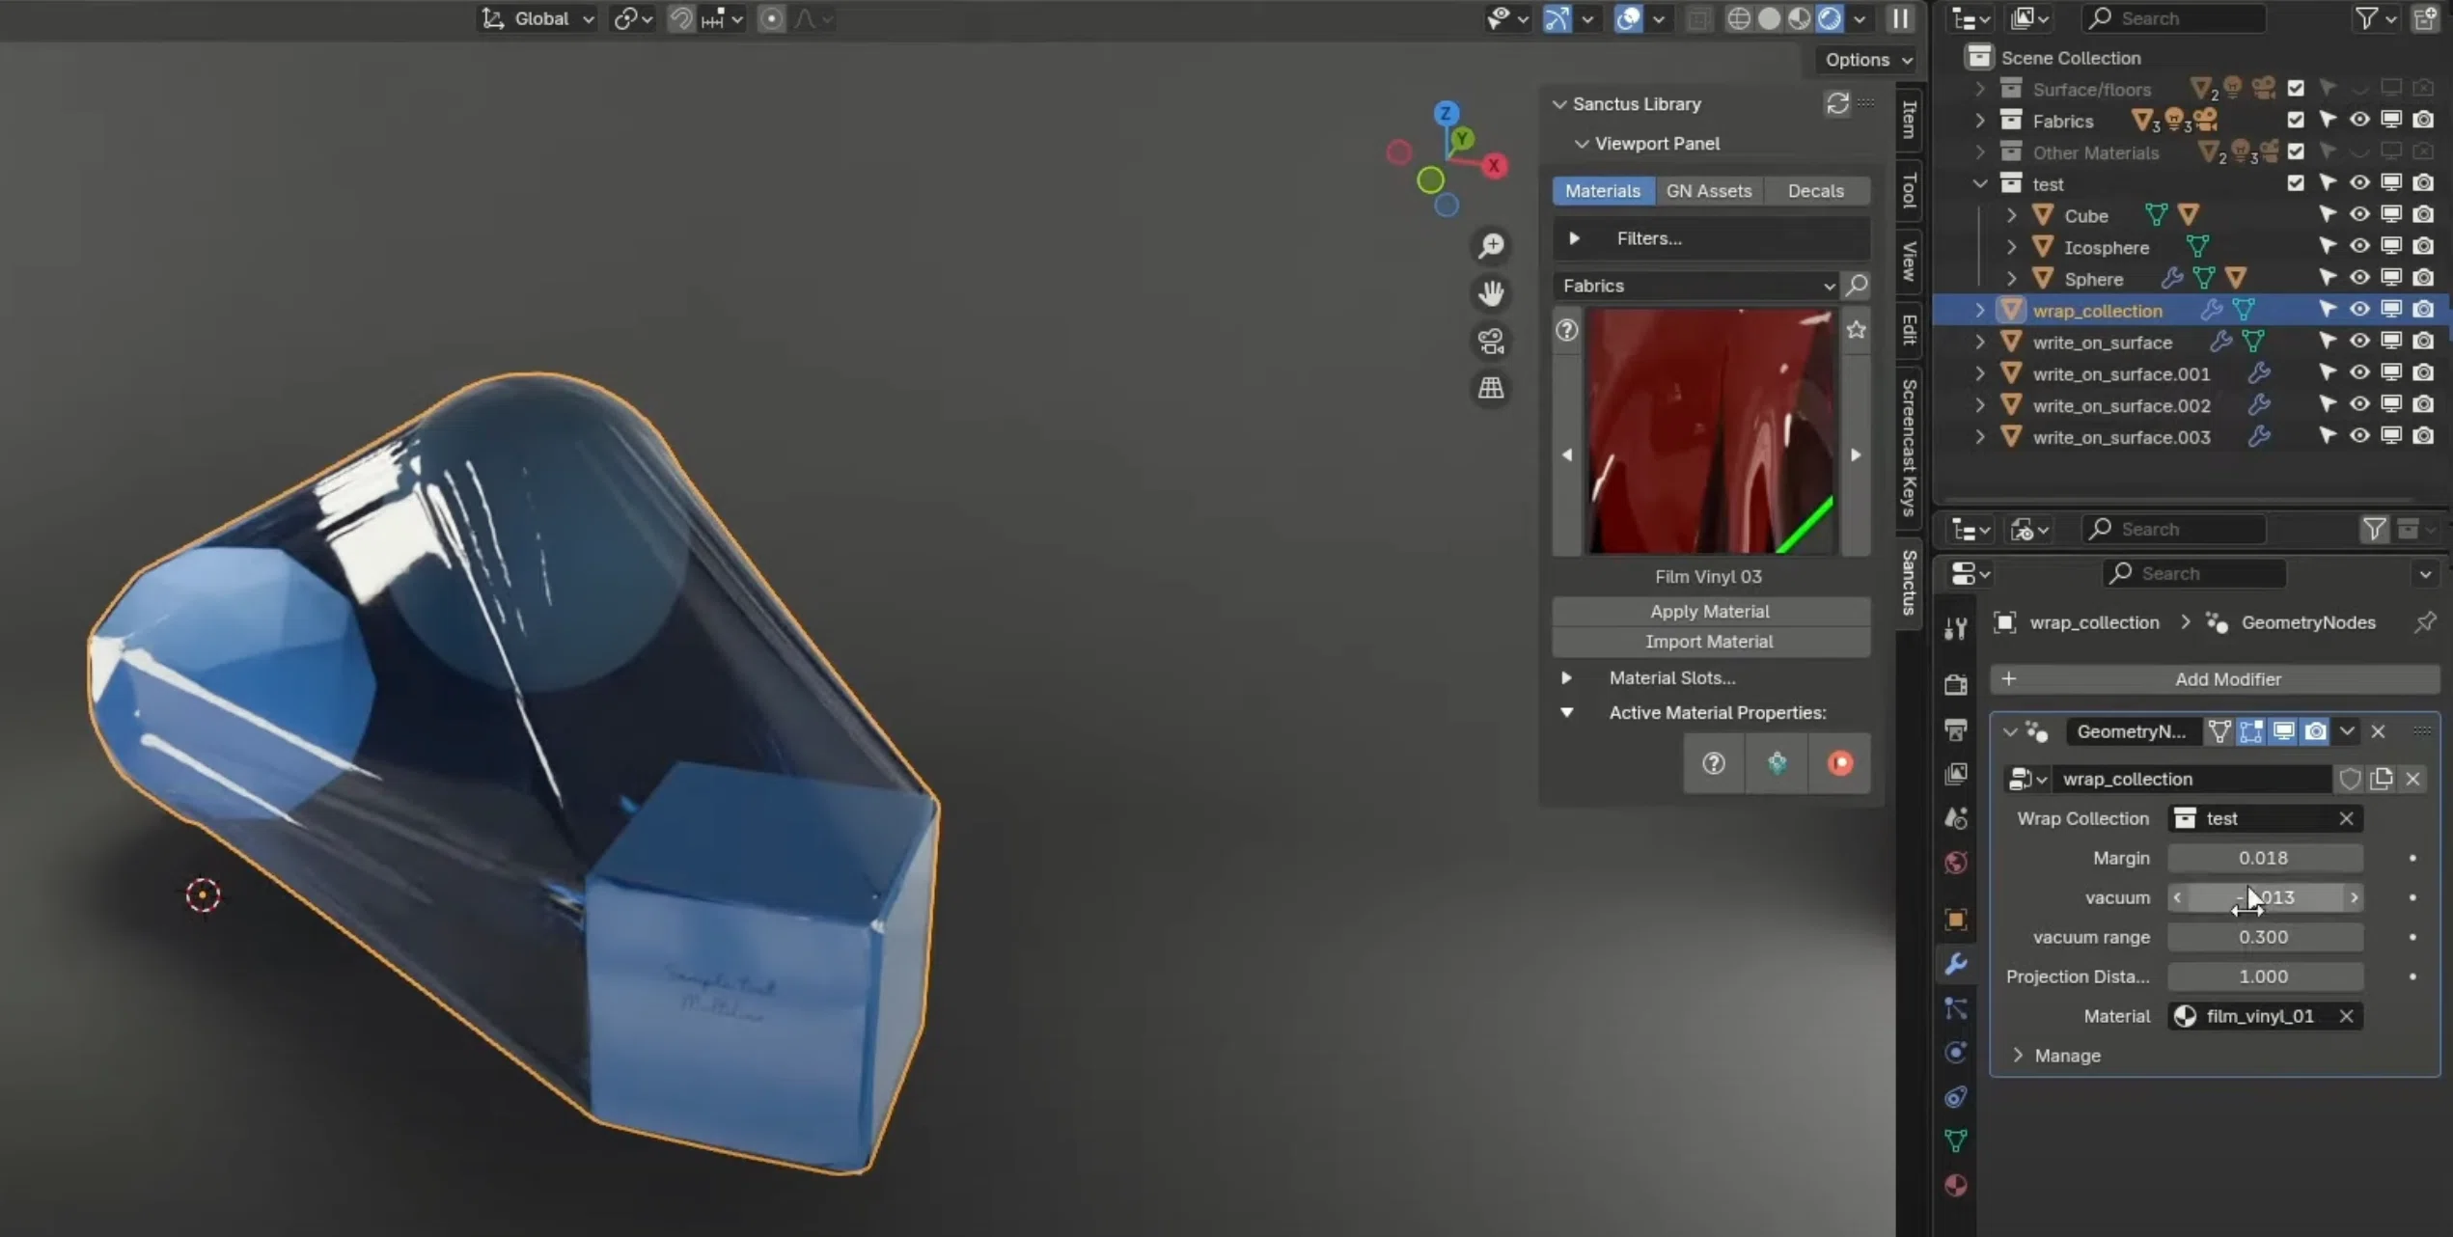2453x1237 pixels.
Task: Collapse the test collection tree
Action: pyautogui.click(x=1980, y=183)
